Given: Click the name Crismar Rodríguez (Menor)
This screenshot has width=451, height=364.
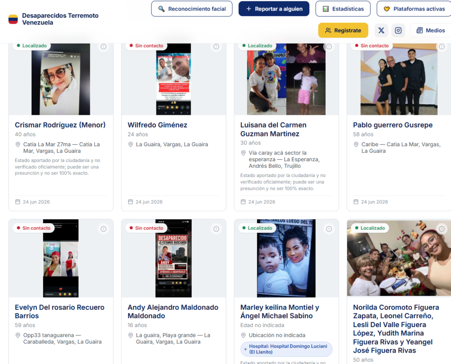Looking at the screenshot, I should pos(60,125).
